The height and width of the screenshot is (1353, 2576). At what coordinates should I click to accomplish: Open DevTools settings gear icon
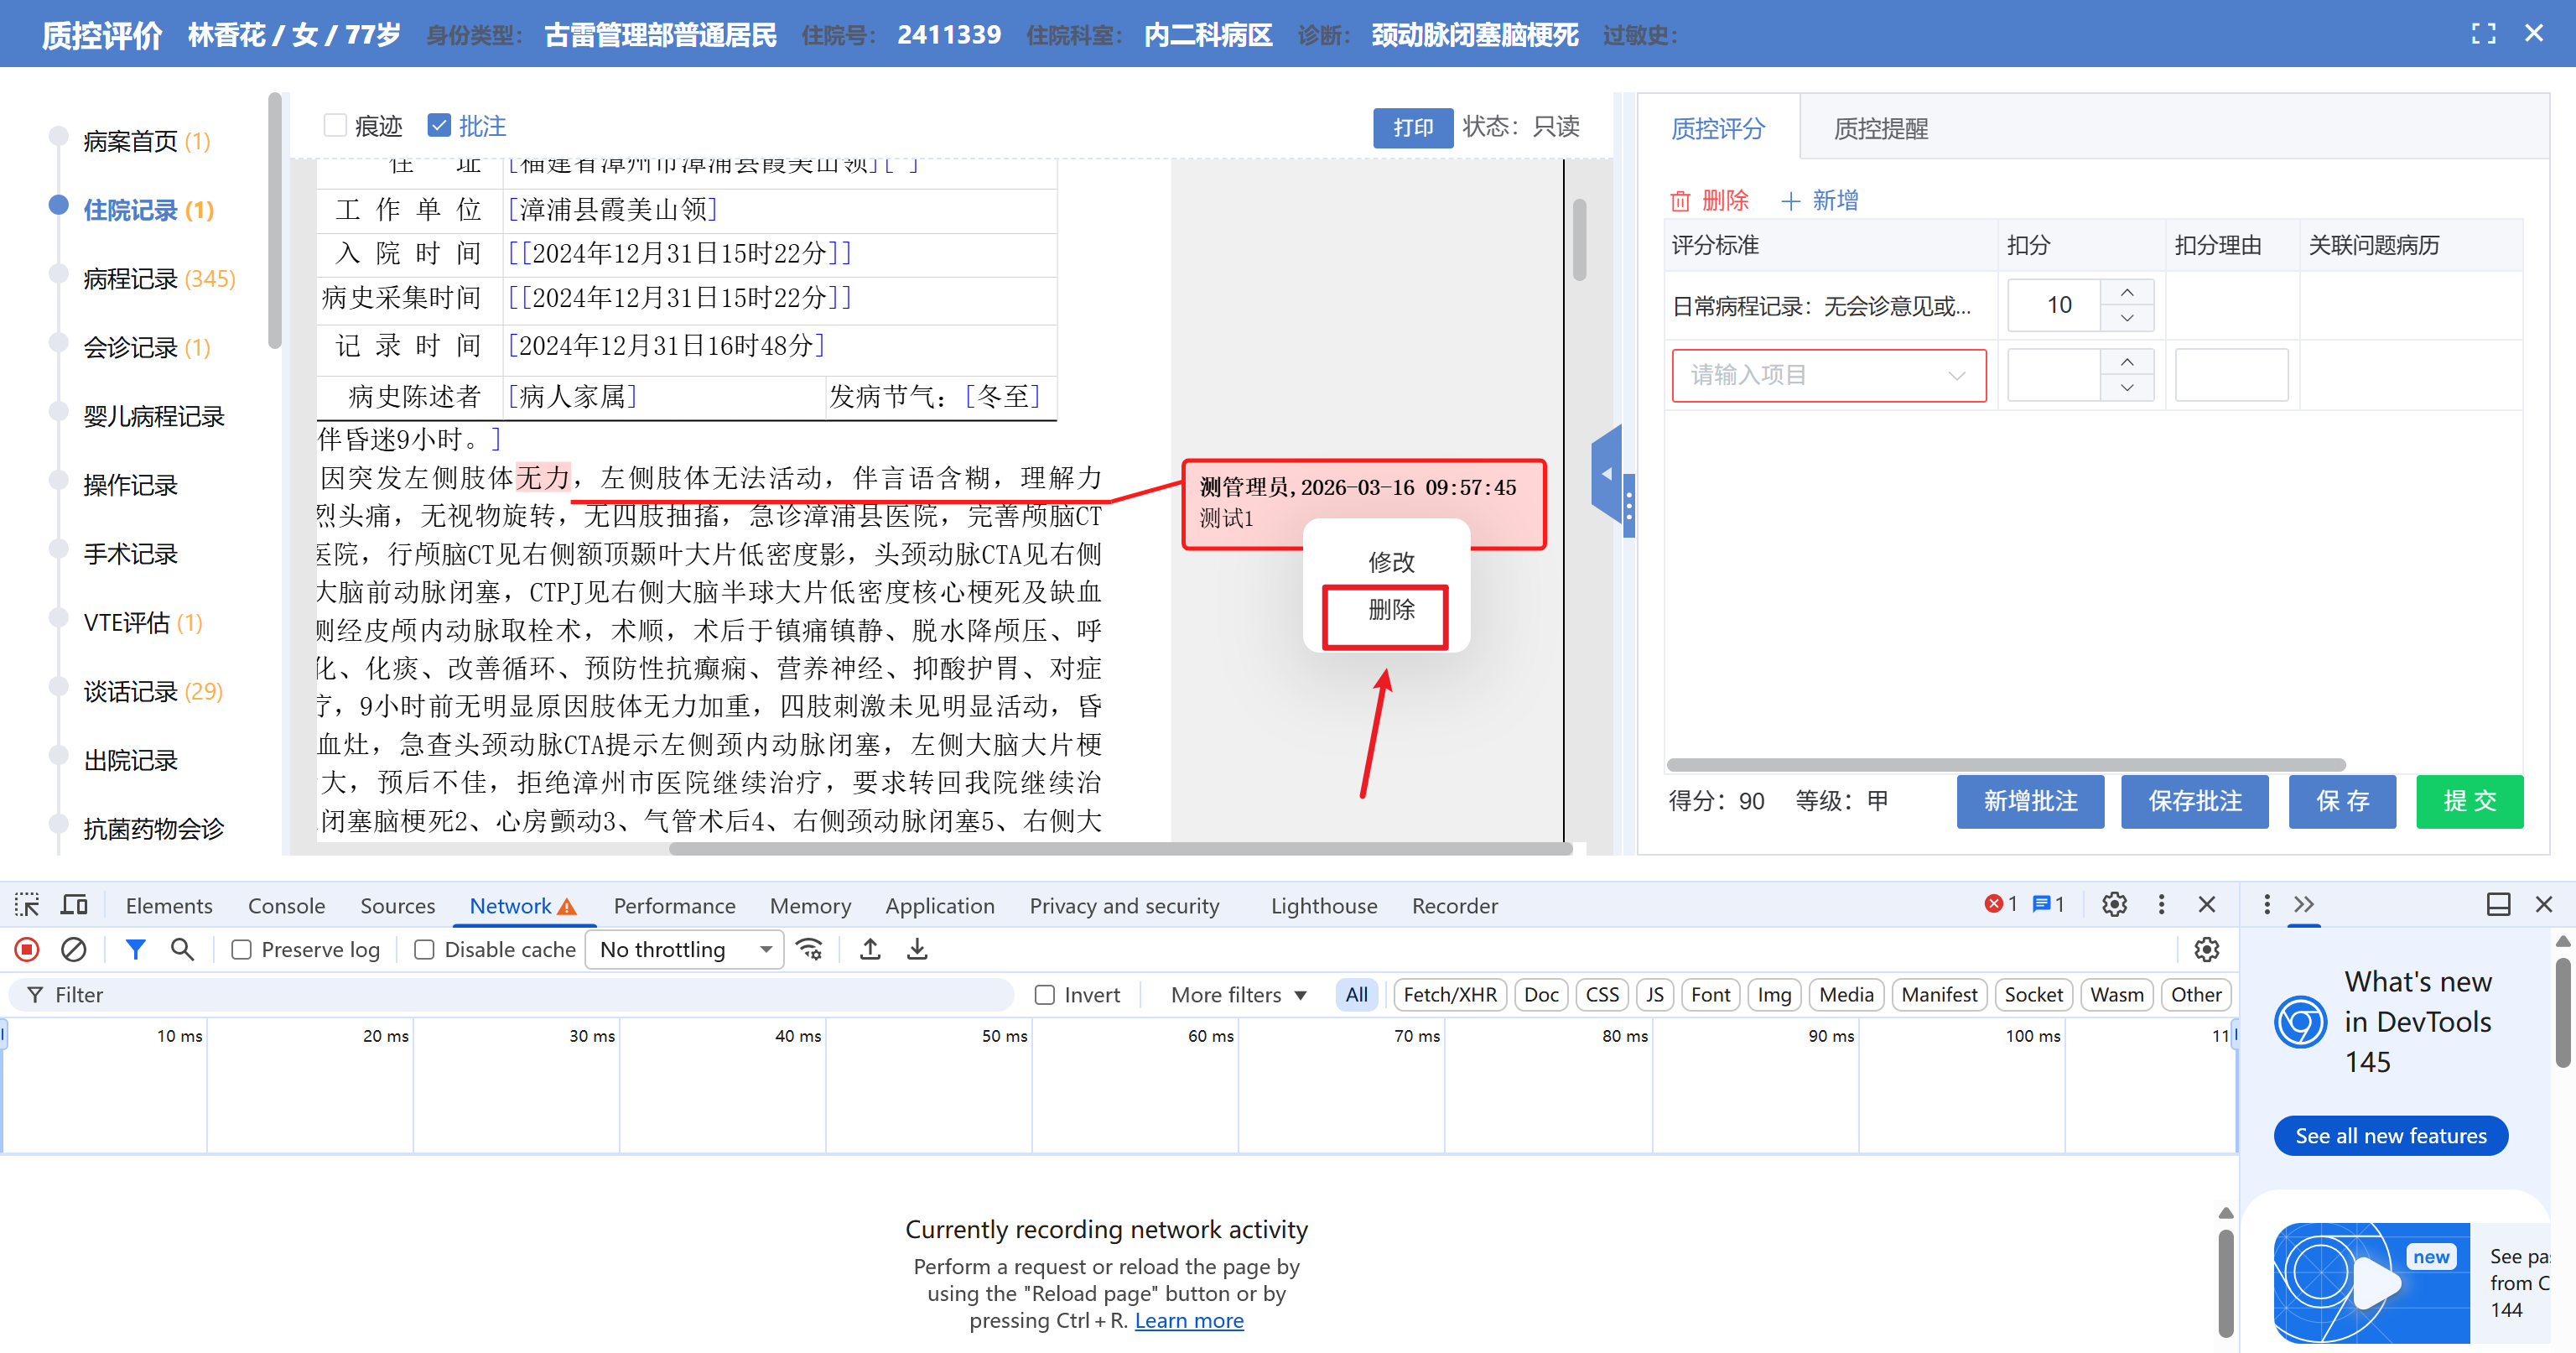pos(2114,905)
